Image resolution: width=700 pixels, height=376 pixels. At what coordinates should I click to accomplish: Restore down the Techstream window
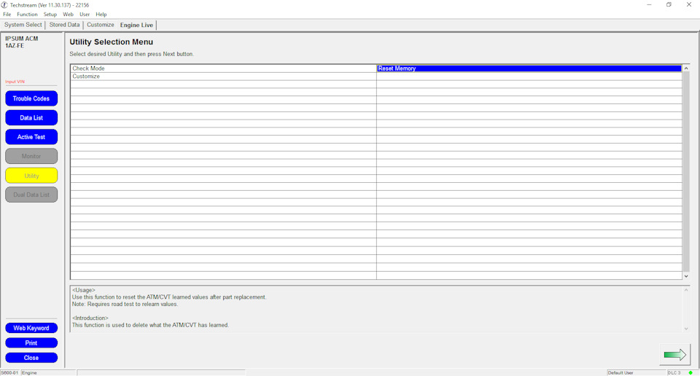(669, 5)
